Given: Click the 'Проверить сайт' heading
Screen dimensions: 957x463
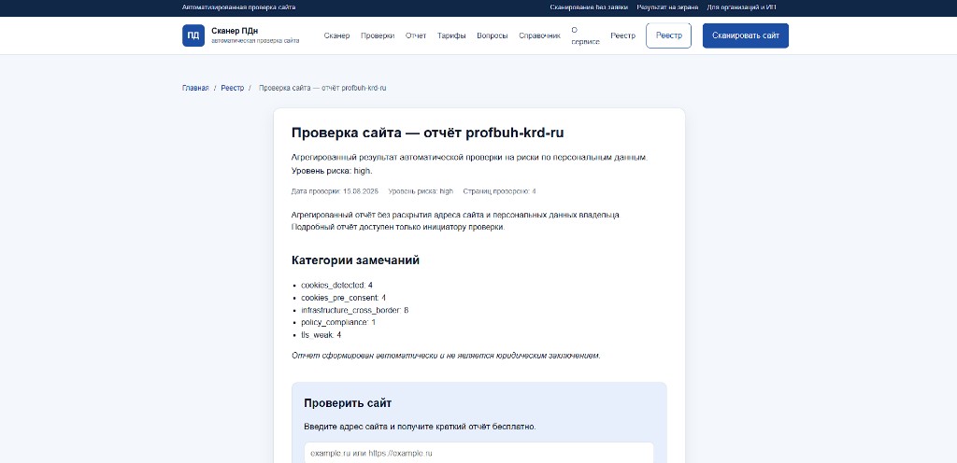Looking at the screenshot, I should pos(348,403).
